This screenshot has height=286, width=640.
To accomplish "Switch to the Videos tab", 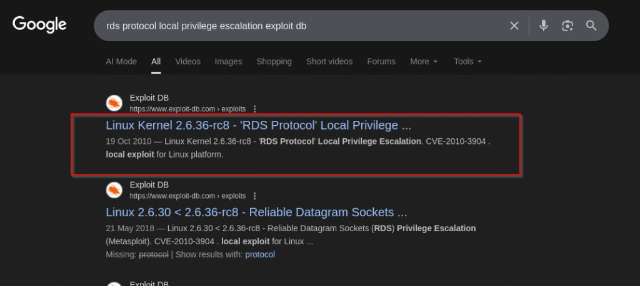I will (187, 62).
